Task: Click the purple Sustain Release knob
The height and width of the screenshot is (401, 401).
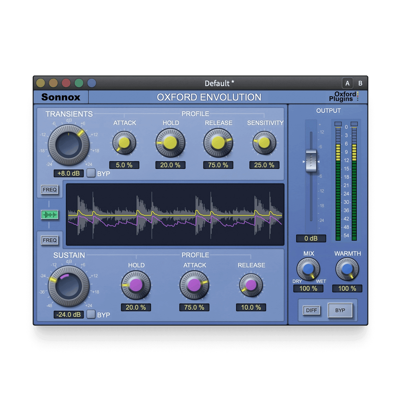Action: tap(251, 285)
